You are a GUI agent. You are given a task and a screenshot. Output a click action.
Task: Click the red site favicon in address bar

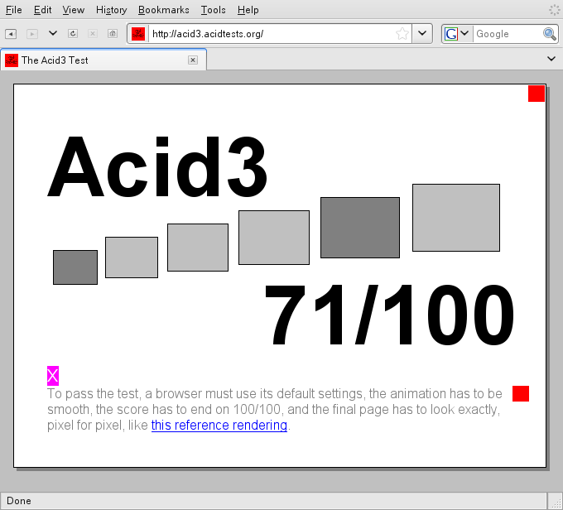pos(138,34)
